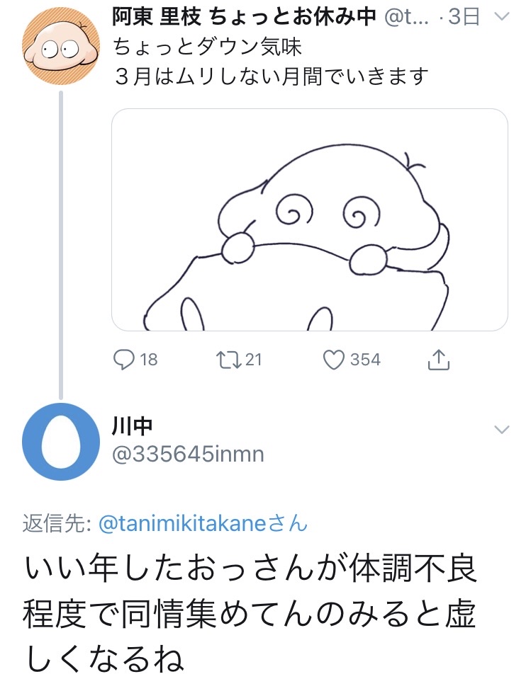Image resolution: width=531 pixels, height=691 pixels.
Task: Expand the chevron menu on 阿東's tweet
Action: pyautogui.click(x=501, y=17)
